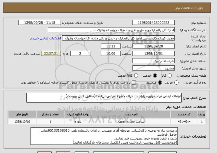Click the buyer notes text area
This screenshot has width=217, height=153.
pos(104,136)
